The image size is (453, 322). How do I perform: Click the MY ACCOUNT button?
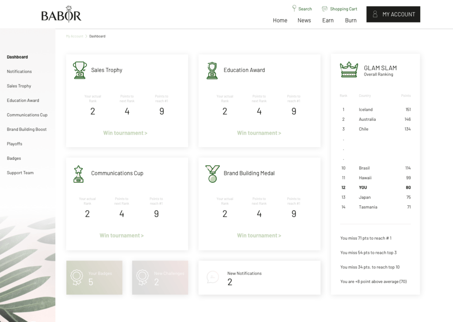[393, 14]
